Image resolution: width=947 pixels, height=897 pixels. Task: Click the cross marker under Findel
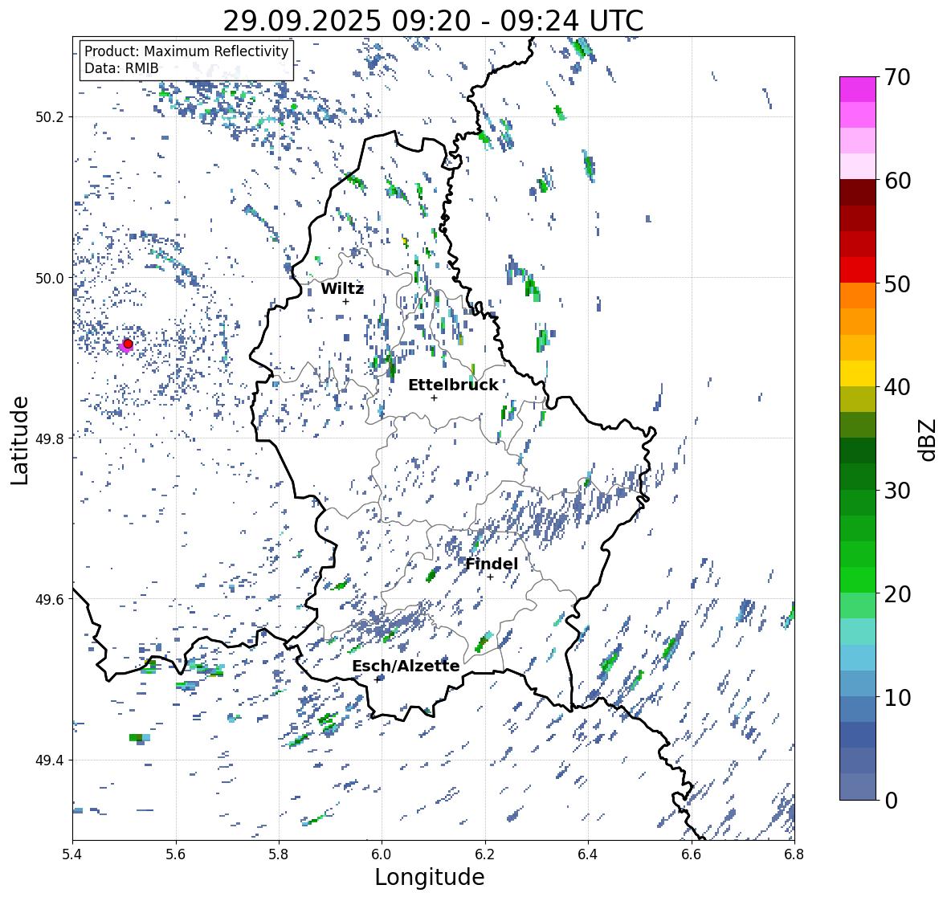click(x=491, y=577)
